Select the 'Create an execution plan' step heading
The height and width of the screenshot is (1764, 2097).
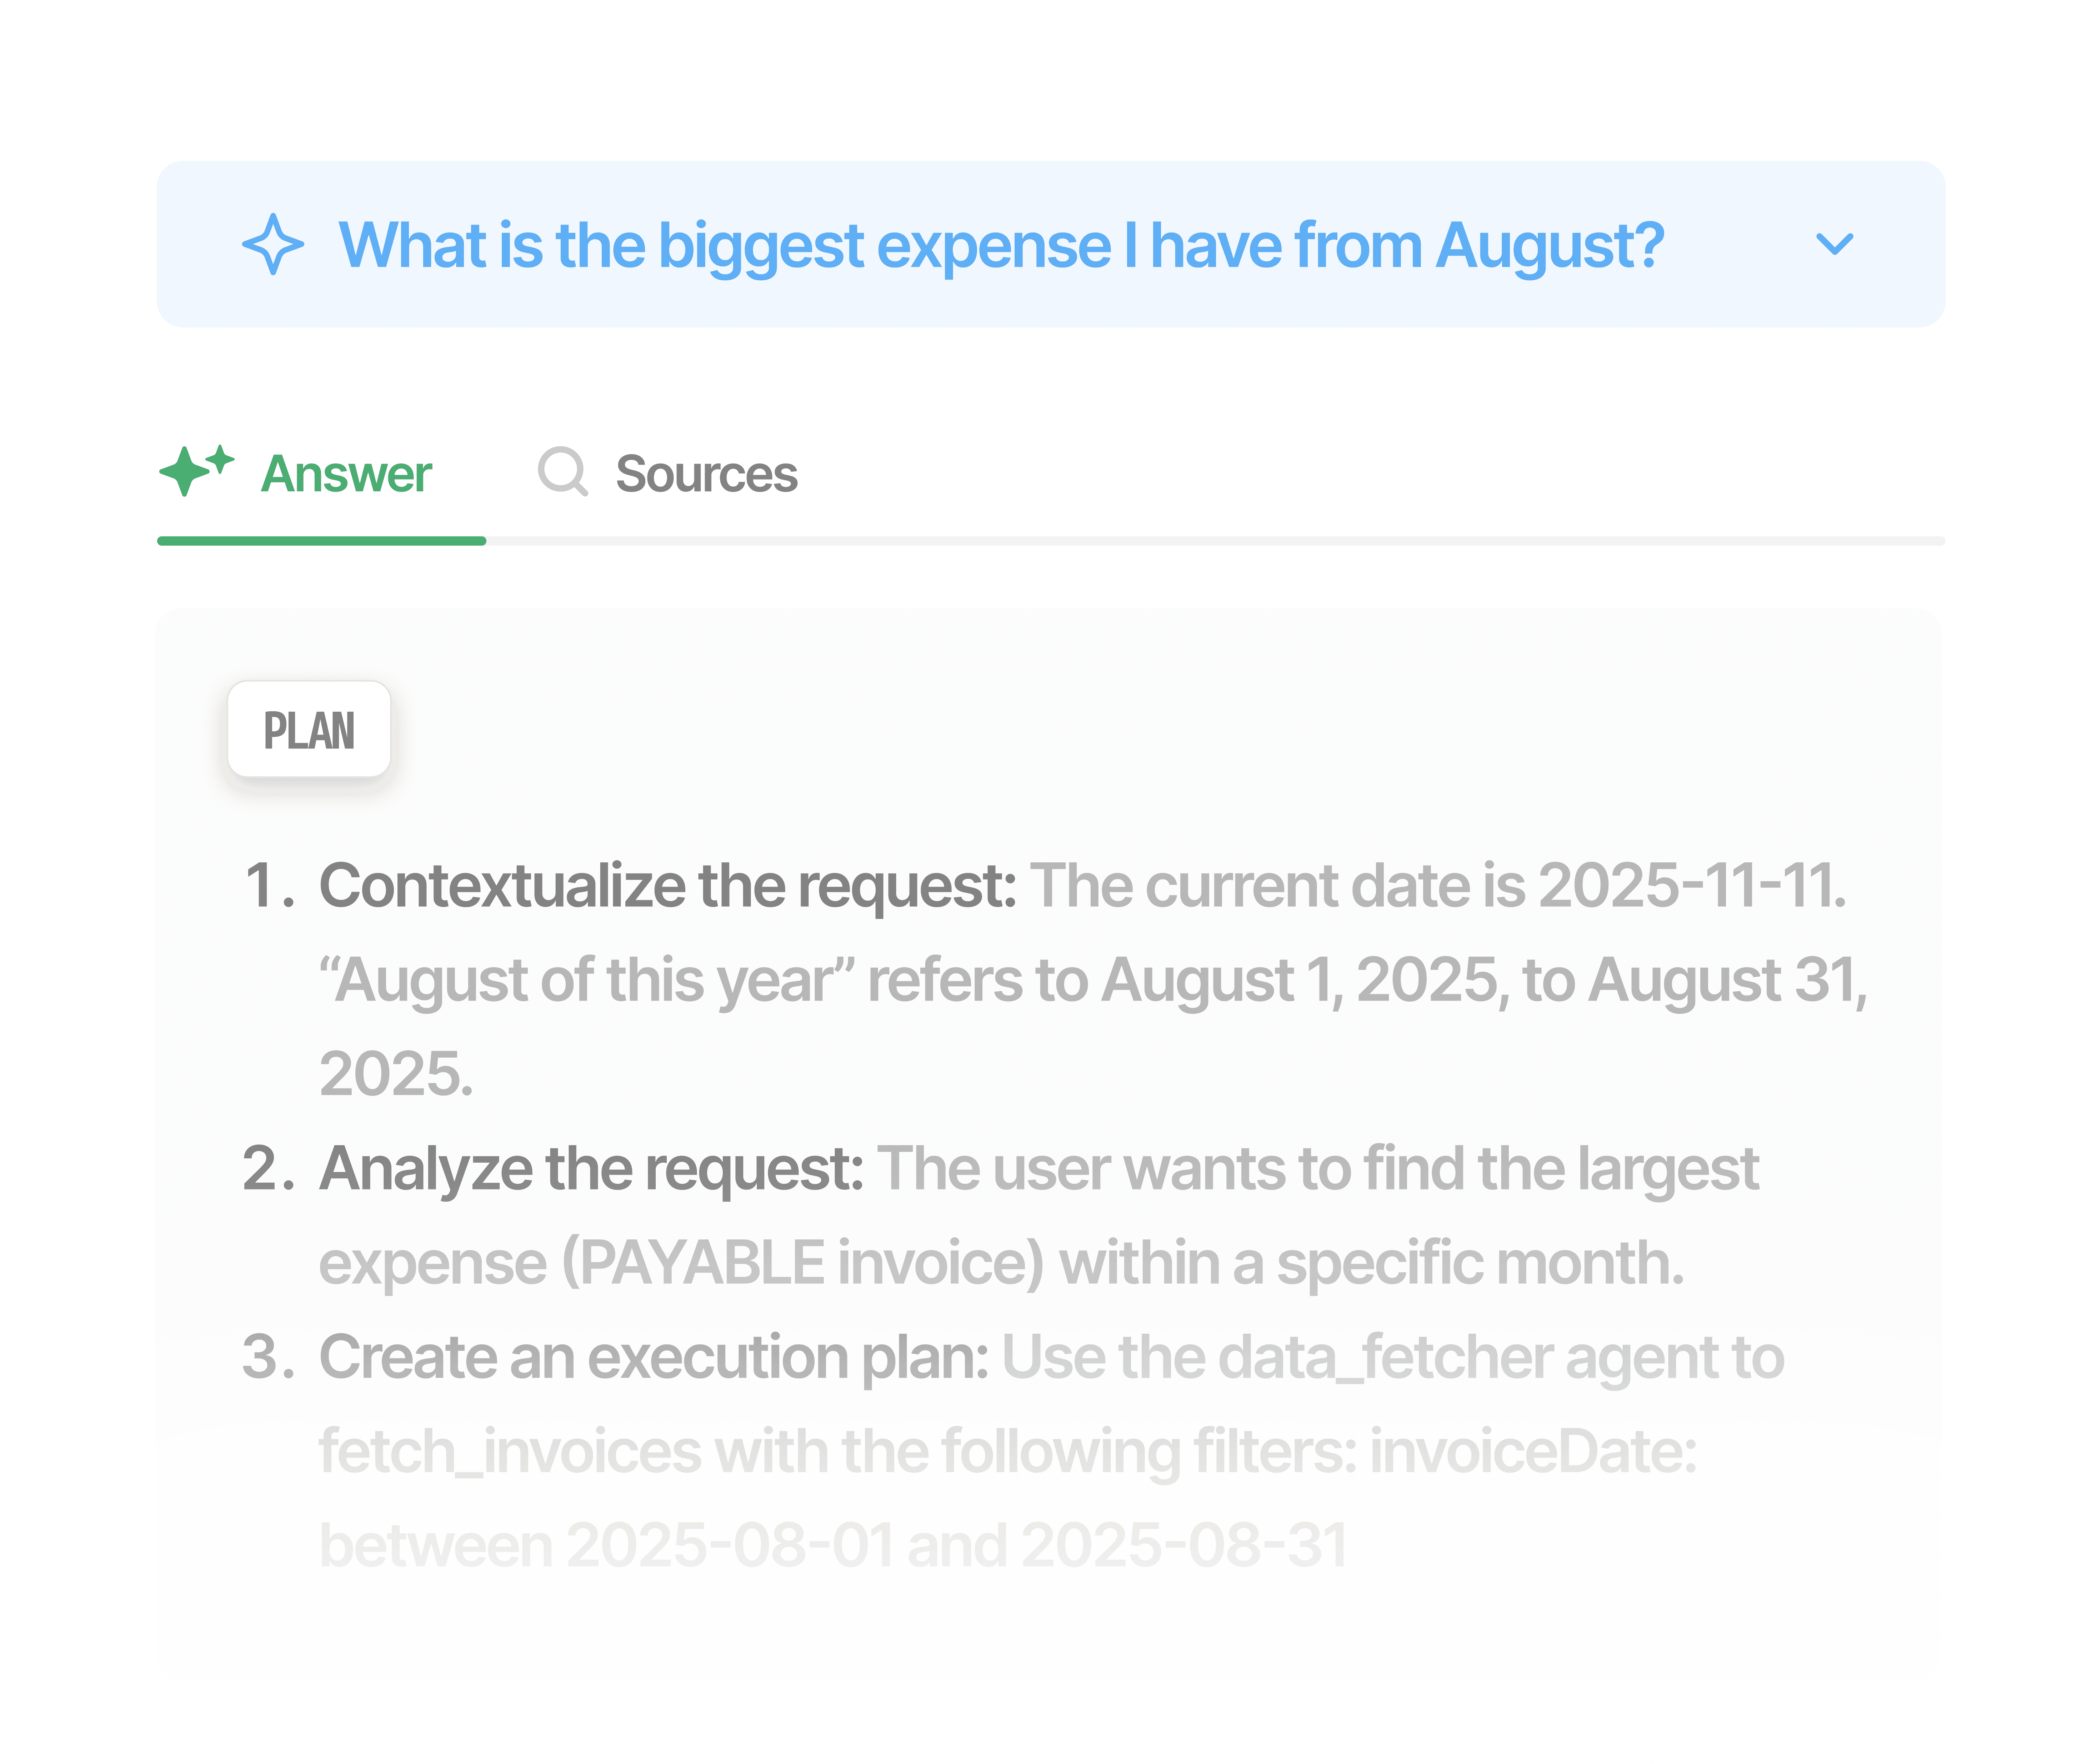point(654,1357)
